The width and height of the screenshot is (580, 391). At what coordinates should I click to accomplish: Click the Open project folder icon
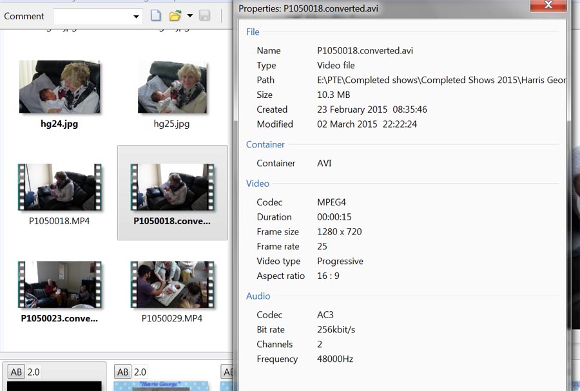(x=175, y=16)
